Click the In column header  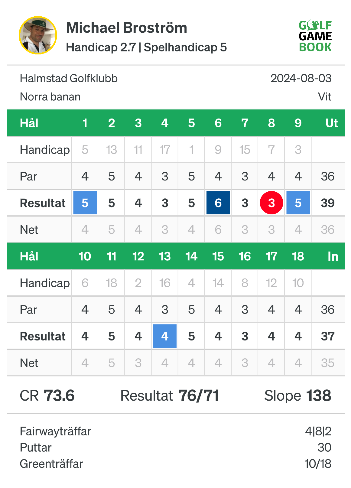click(x=333, y=256)
